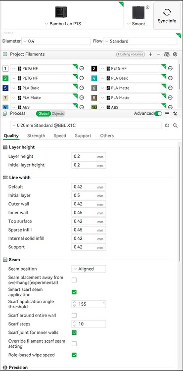
Task: Click the Initial layer height field
Action: click(89, 165)
